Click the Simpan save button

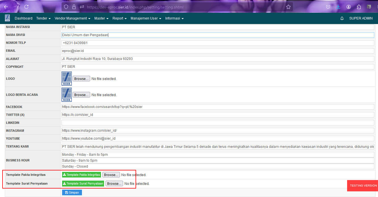click(72, 192)
